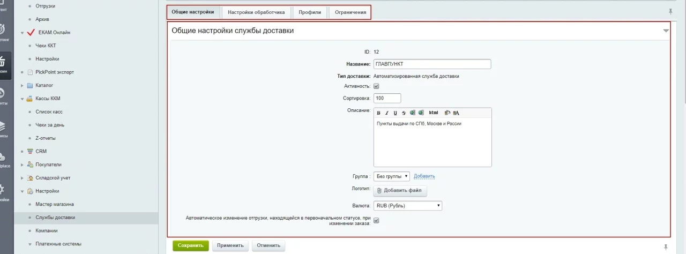Click the Добавить group link

tap(424, 176)
